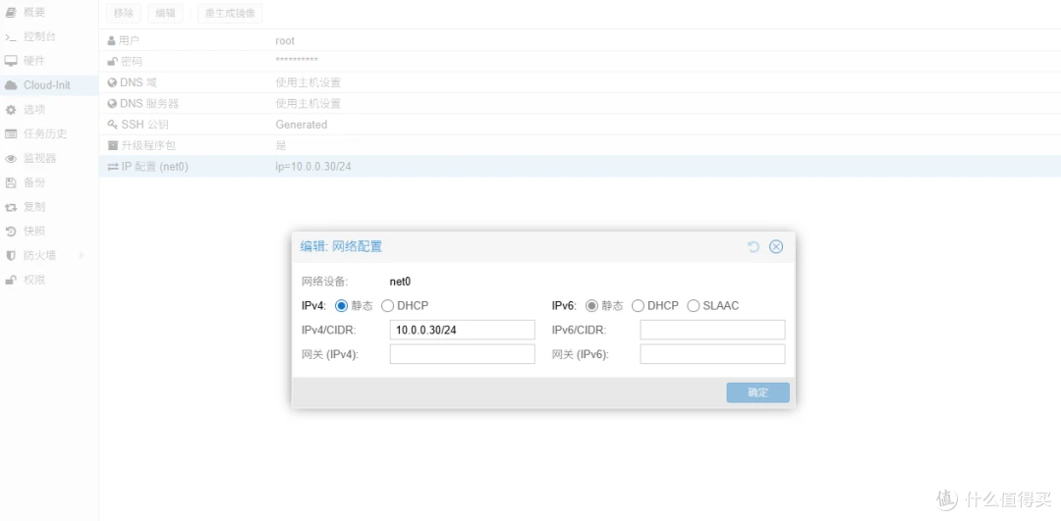
Task: Select the IP 配置 (net0) row
Action: coord(580,166)
